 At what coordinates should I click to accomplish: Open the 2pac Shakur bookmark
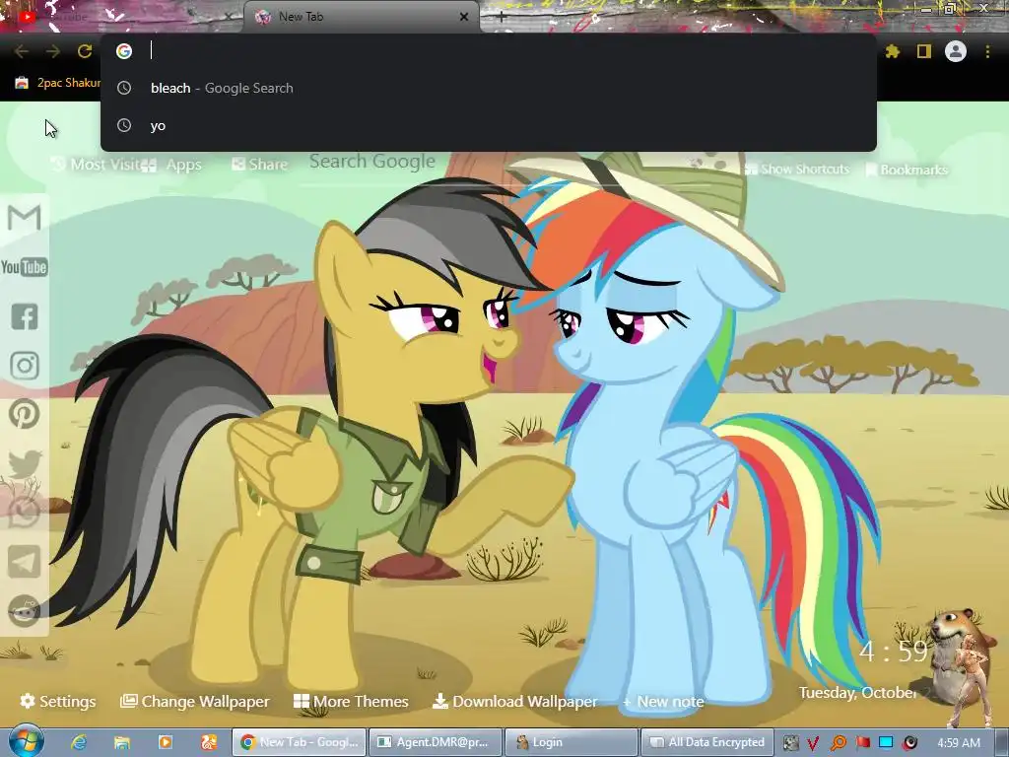(x=58, y=83)
